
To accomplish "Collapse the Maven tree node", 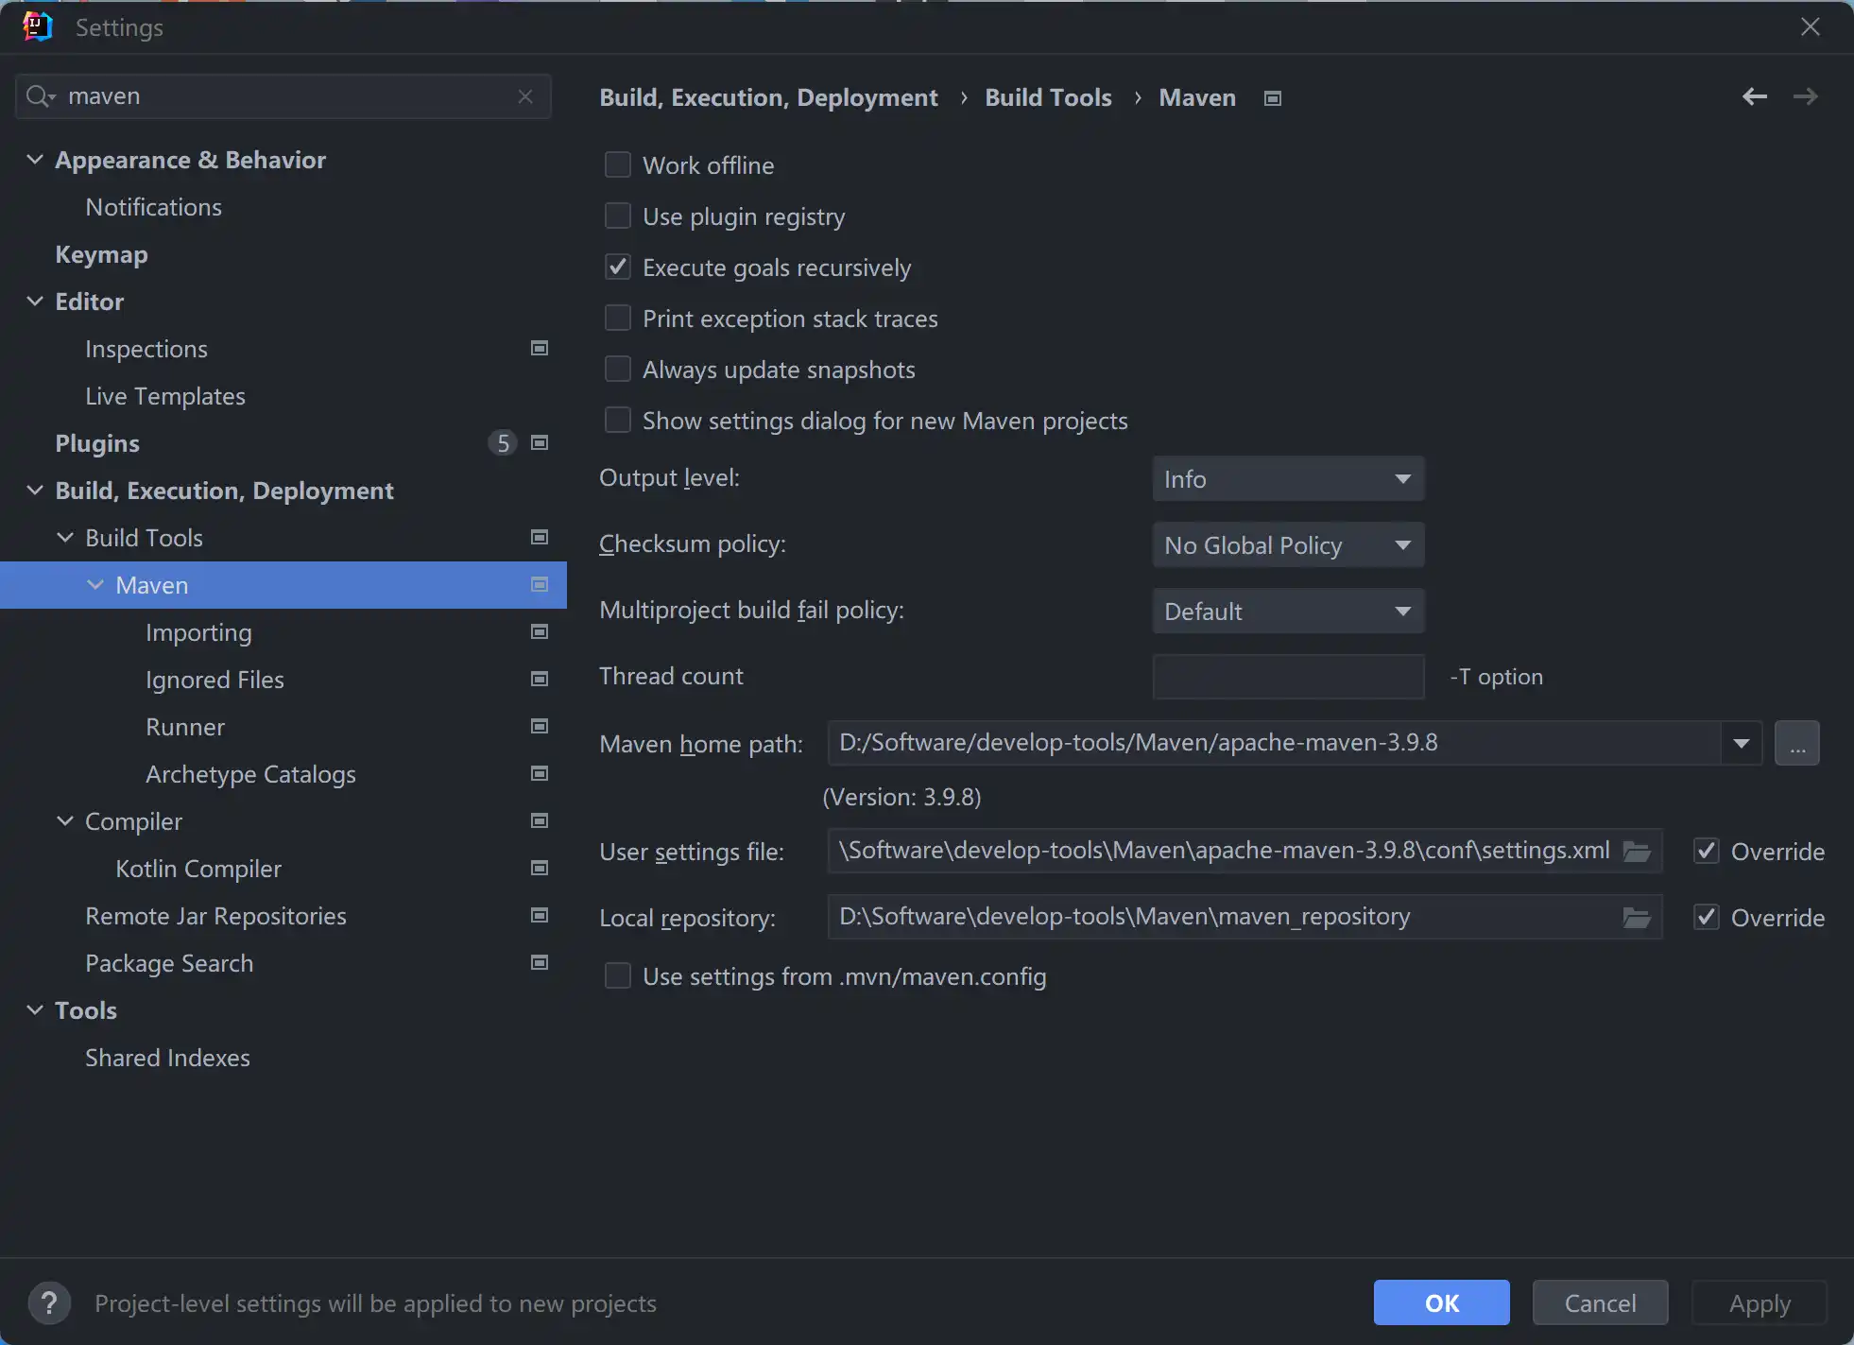I will click(x=95, y=584).
